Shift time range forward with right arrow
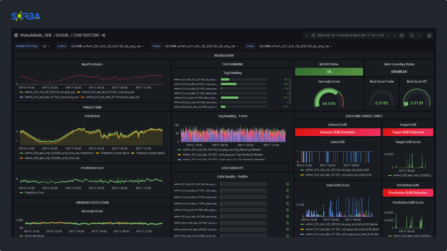Viewport: 447px width, 251px height. pos(395,35)
